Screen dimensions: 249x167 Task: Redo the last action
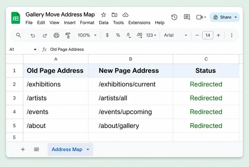pyautogui.click(x=45, y=35)
